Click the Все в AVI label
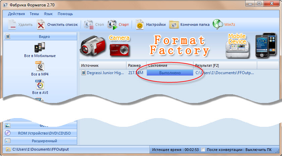Image resolution: width=282 pixels, height=156 pixels. tap(40, 93)
